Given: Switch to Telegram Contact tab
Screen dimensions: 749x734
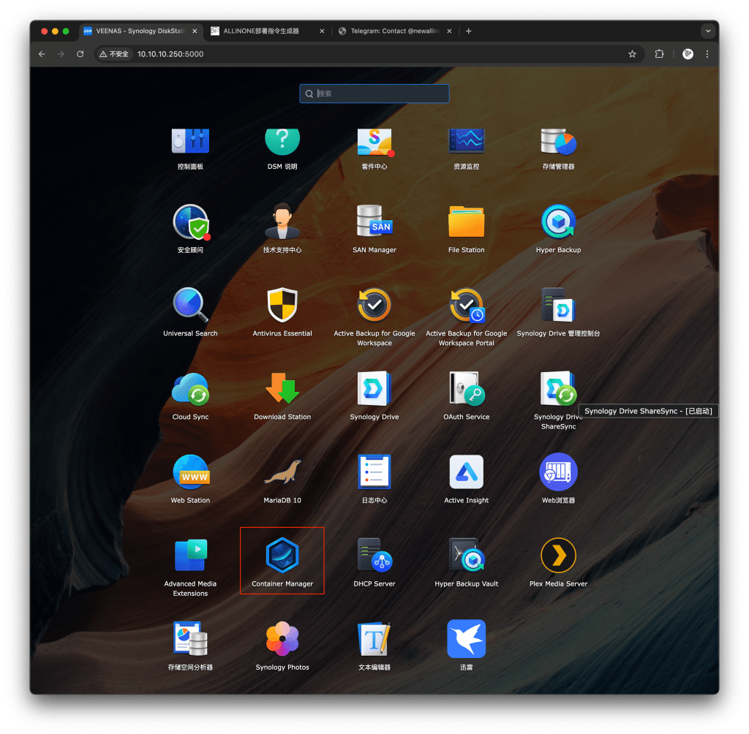Looking at the screenshot, I should tap(390, 31).
